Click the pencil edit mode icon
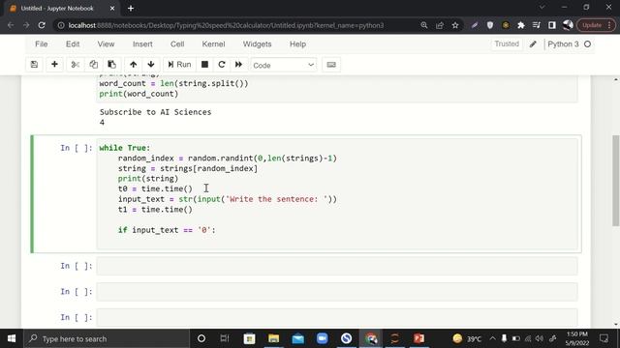This screenshot has height=348, width=620. point(533,44)
